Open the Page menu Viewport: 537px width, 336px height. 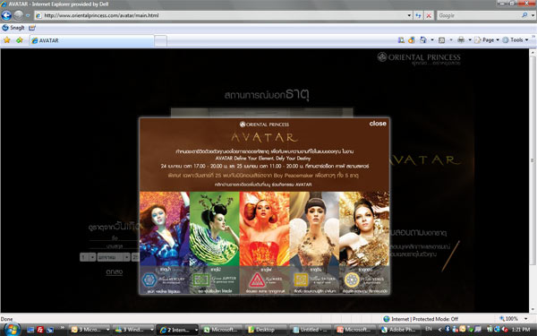[487, 40]
